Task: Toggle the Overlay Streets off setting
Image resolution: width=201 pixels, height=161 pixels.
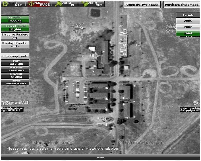Action: [x=15, y=45]
